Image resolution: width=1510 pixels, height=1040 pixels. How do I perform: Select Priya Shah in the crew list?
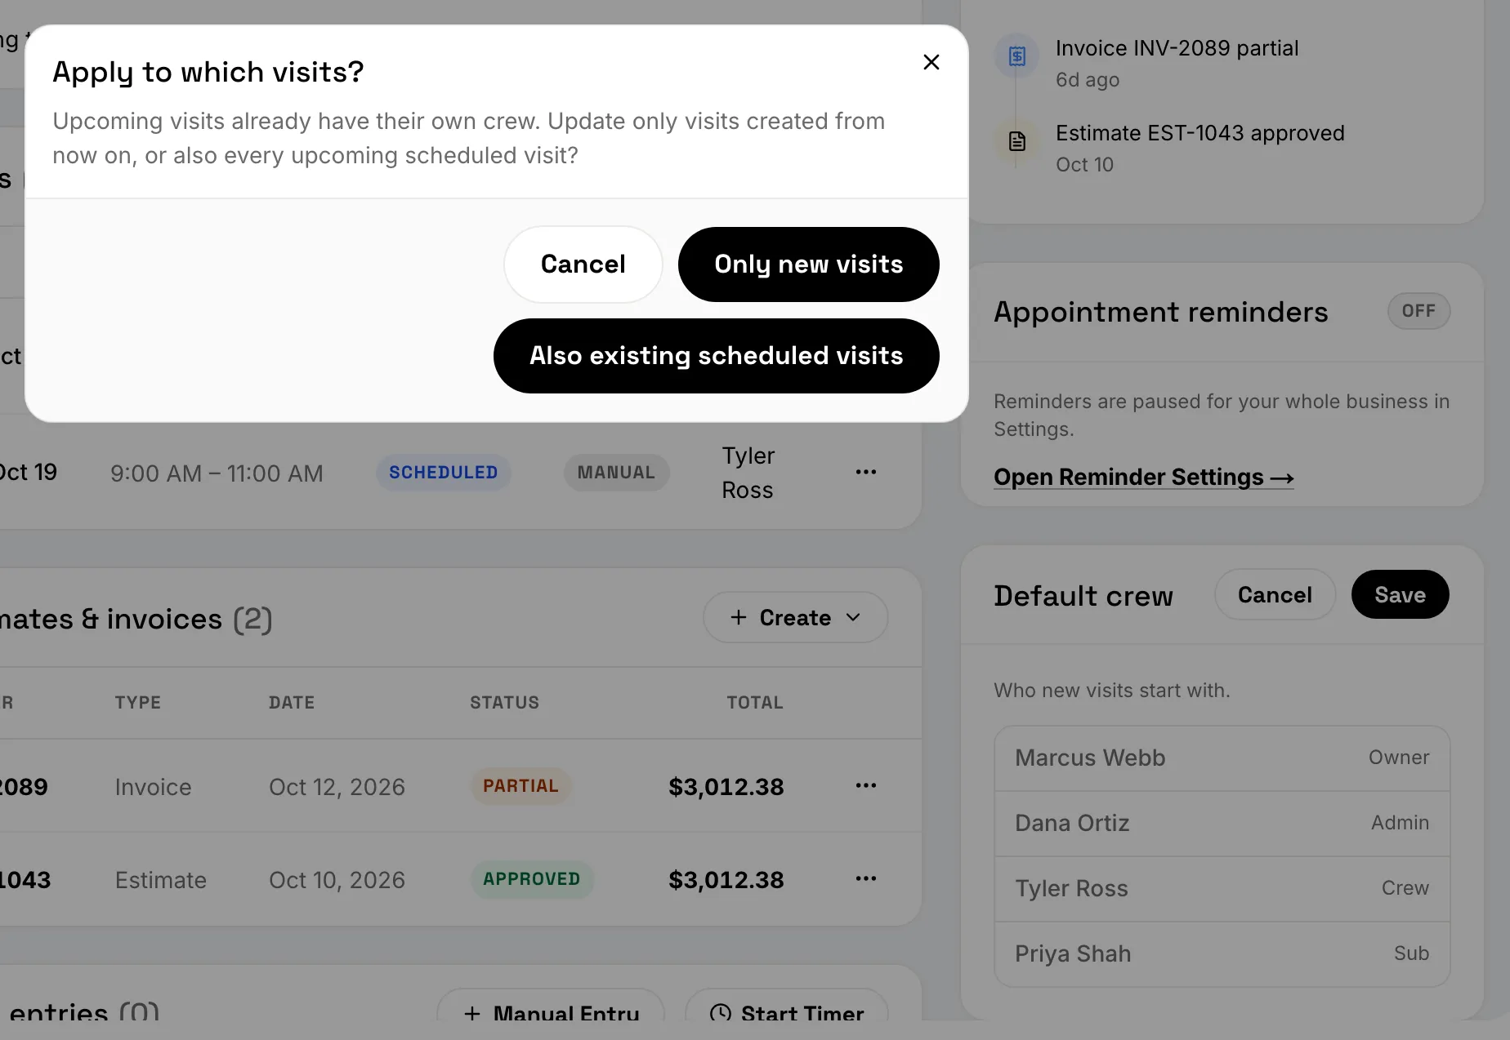[x=1222, y=954]
